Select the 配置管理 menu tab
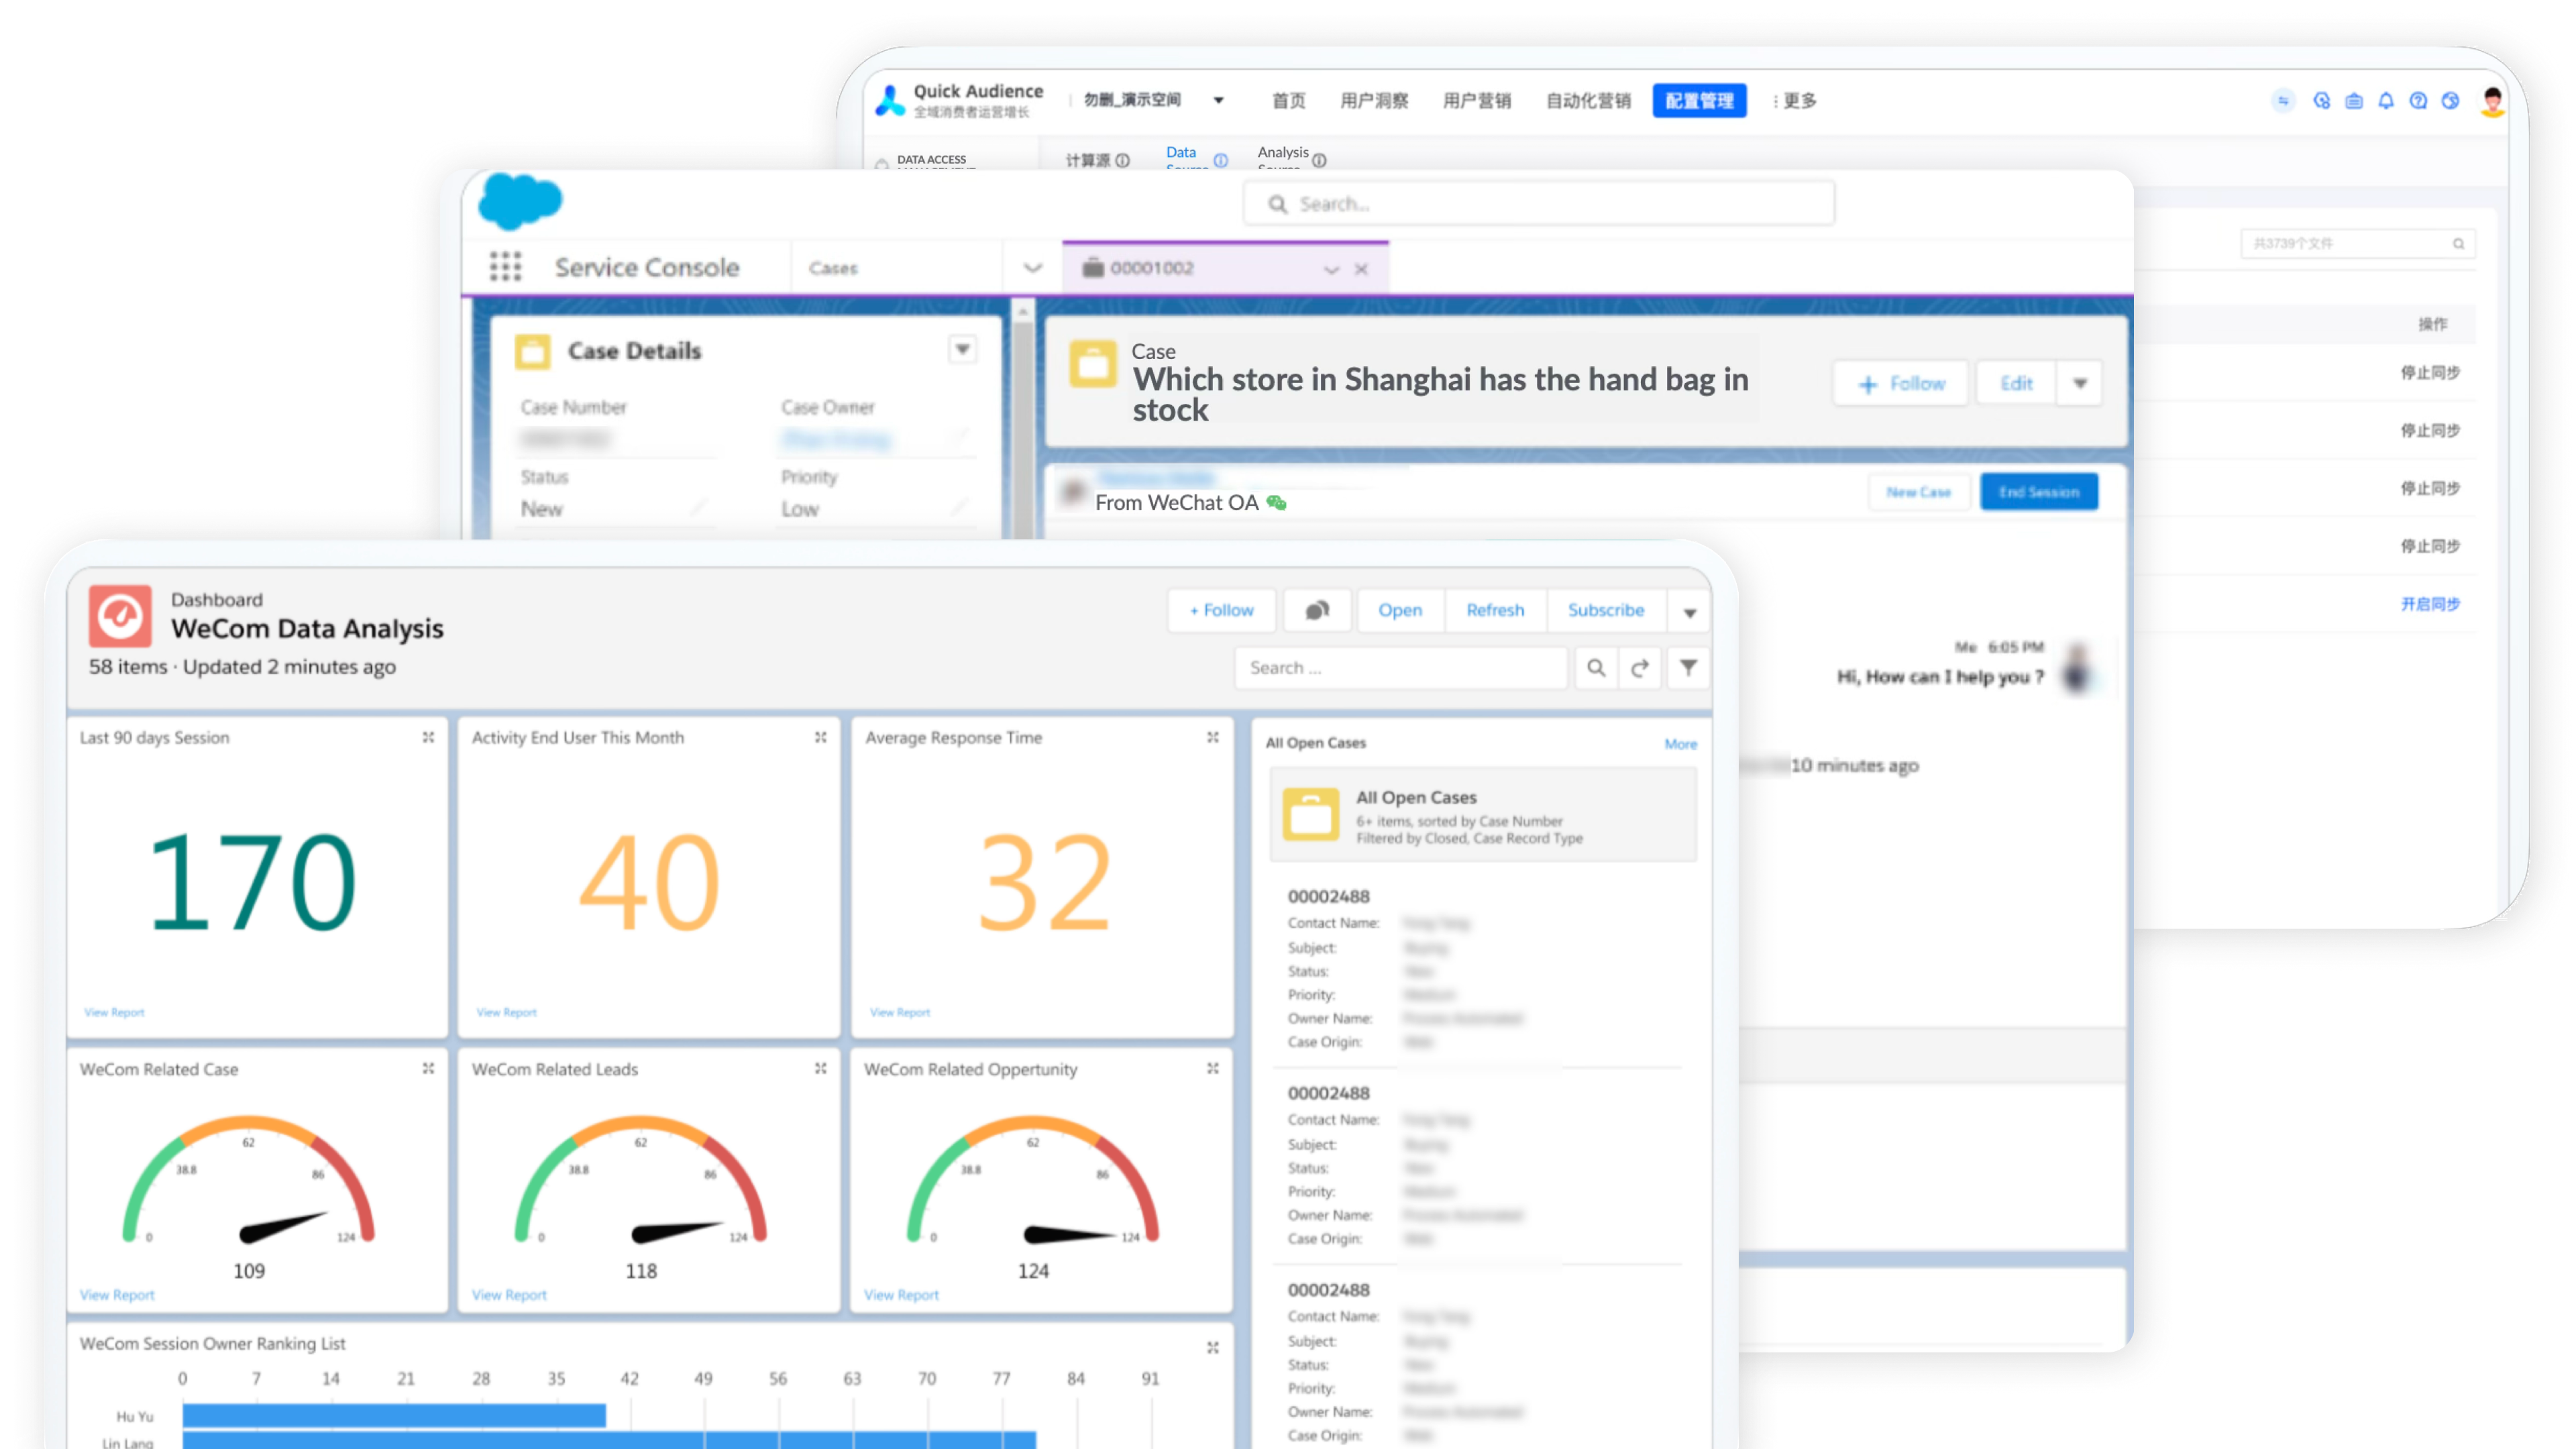This screenshot has width=2576, height=1449. [x=1699, y=101]
